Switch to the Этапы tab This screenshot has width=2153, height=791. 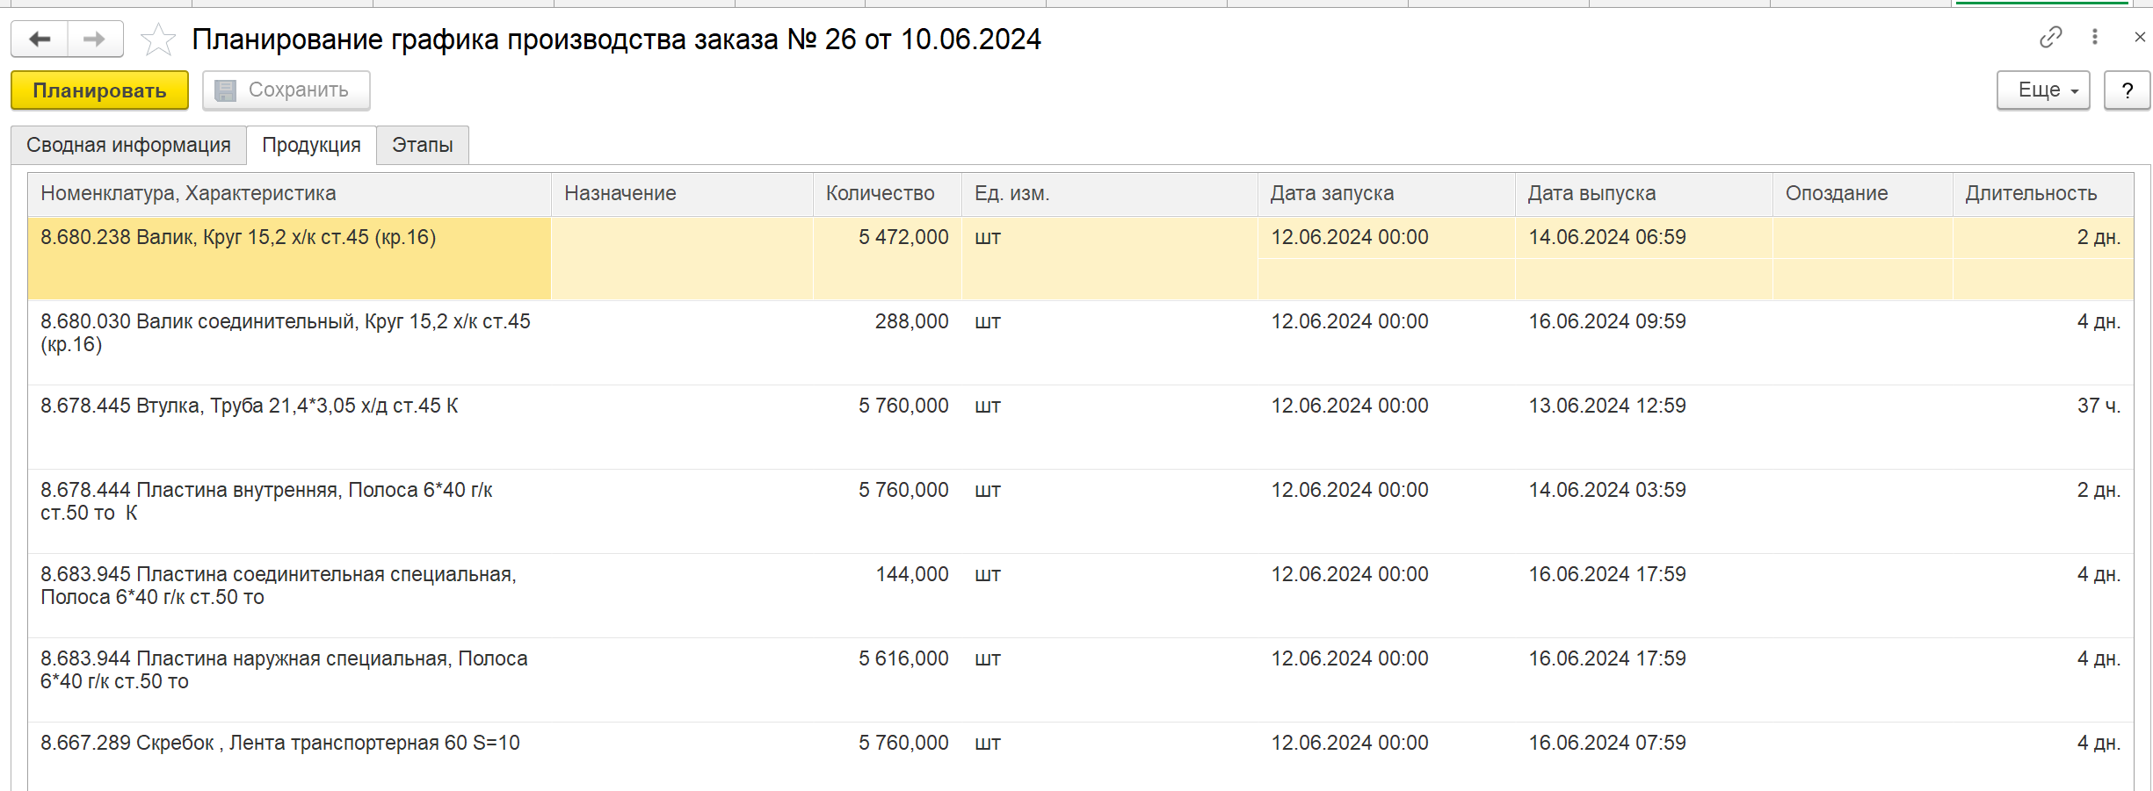(x=423, y=145)
